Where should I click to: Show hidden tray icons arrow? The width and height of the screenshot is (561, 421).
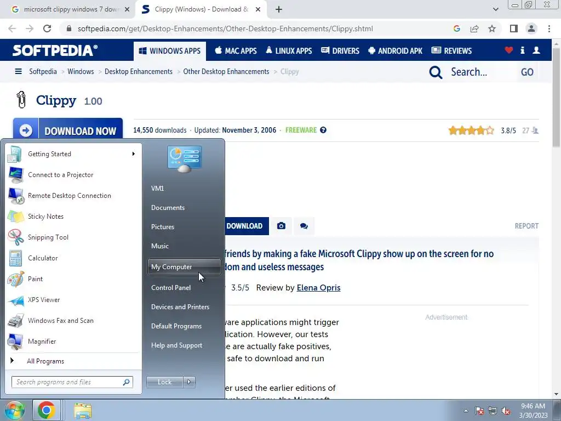[x=466, y=411]
